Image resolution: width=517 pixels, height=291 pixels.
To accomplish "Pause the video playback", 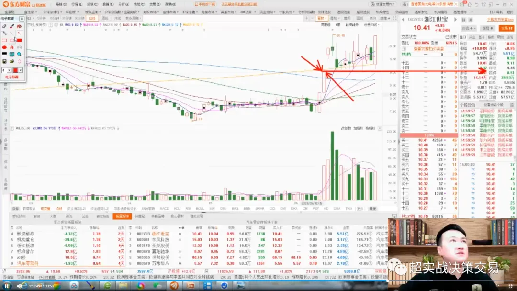I will 6,286.
